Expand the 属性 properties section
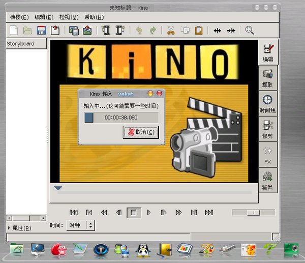305x263 pixels. 19,228
